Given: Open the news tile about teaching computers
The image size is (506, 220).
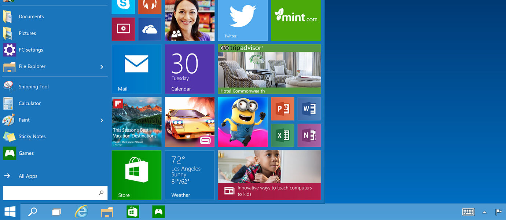Looking at the screenshot, I should point(269,175).
